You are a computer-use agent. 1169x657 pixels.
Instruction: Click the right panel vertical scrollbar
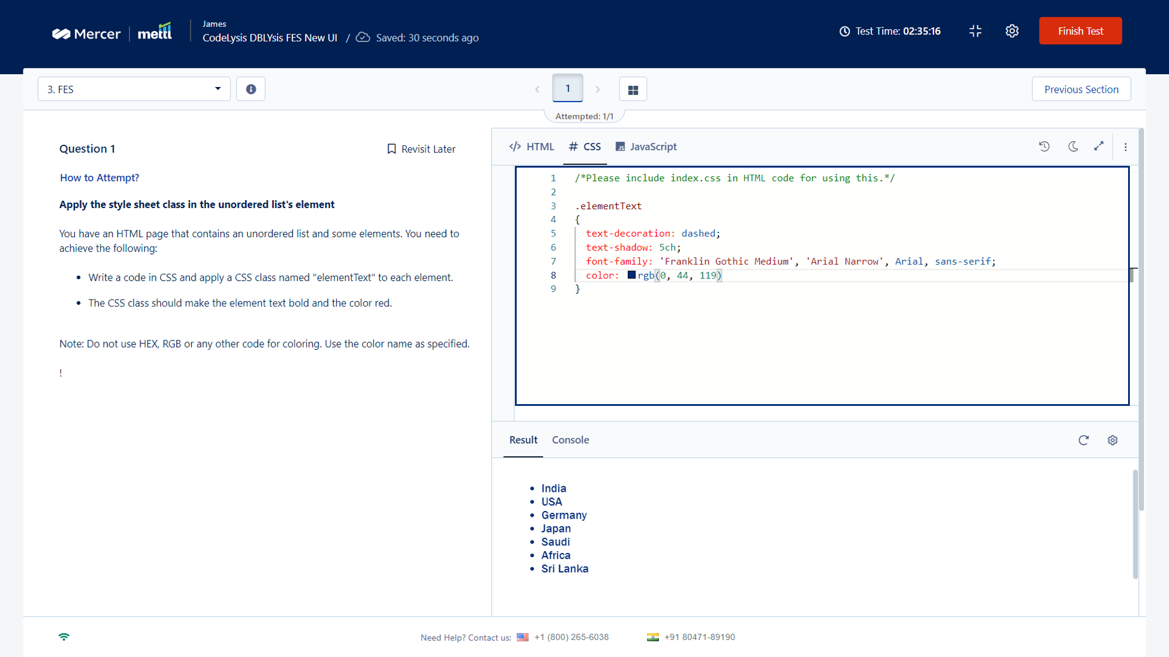click(x=1142, y=319)
